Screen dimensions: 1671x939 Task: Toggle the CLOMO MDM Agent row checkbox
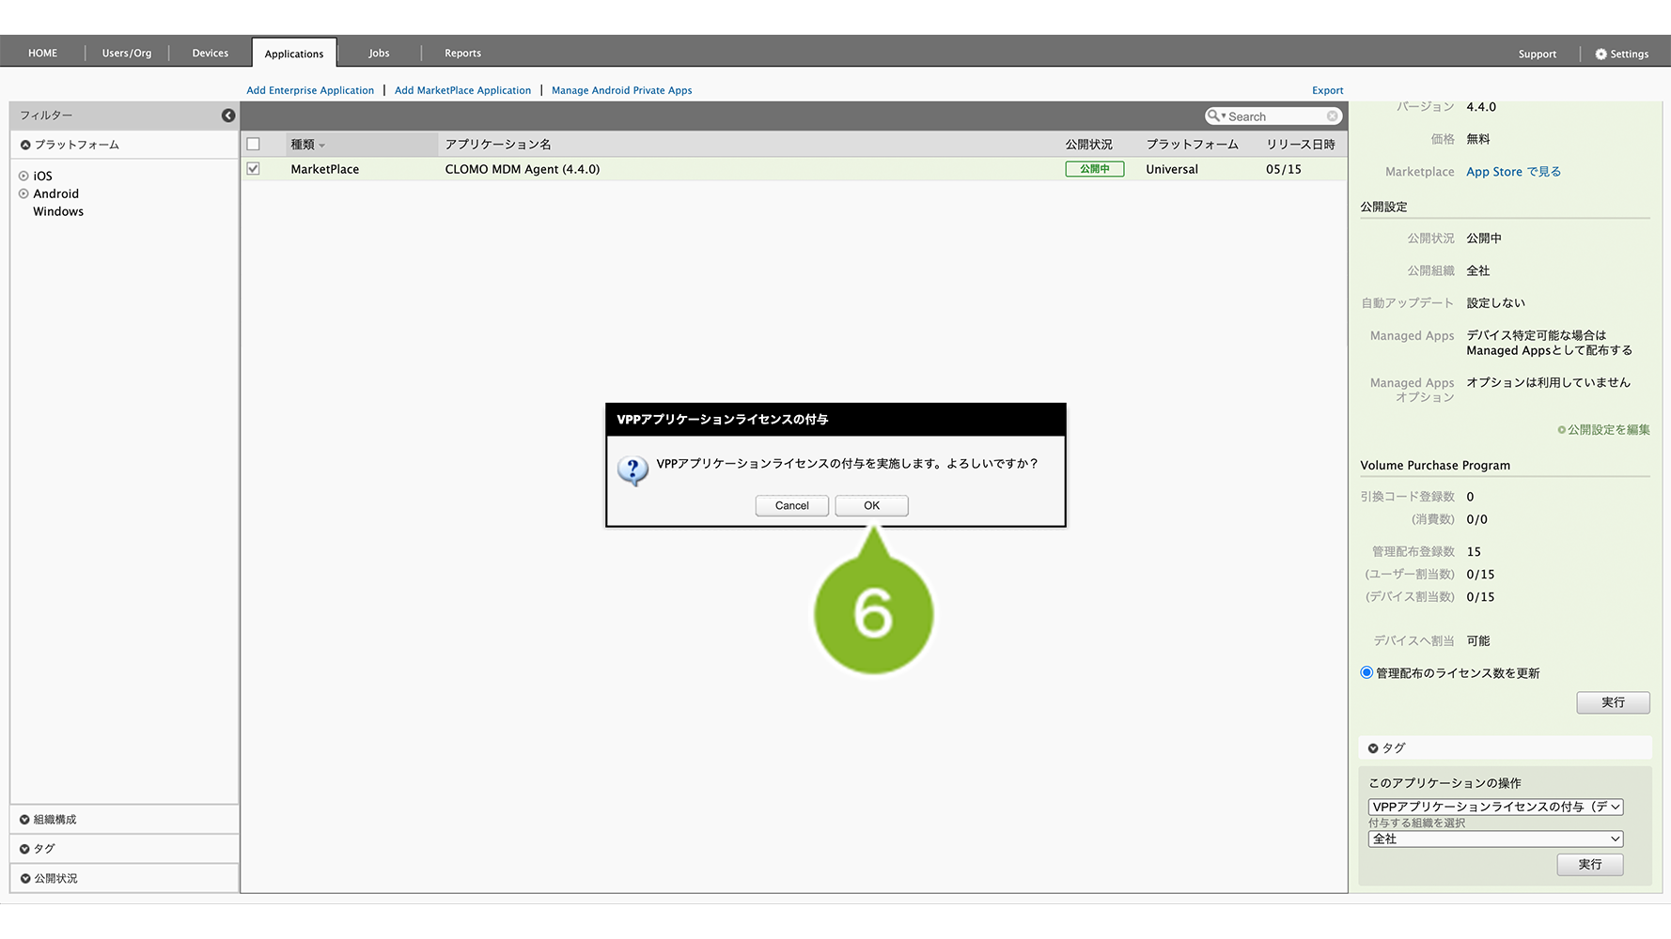[253, 169]
